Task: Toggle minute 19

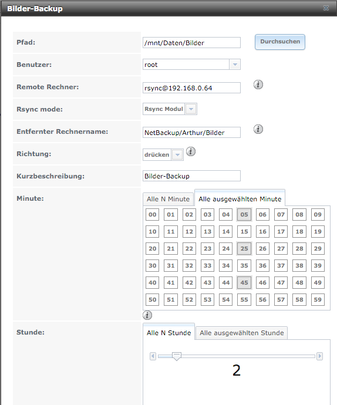Action: (318, 231)
